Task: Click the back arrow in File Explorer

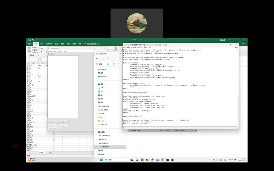Action: coord(97,58)
